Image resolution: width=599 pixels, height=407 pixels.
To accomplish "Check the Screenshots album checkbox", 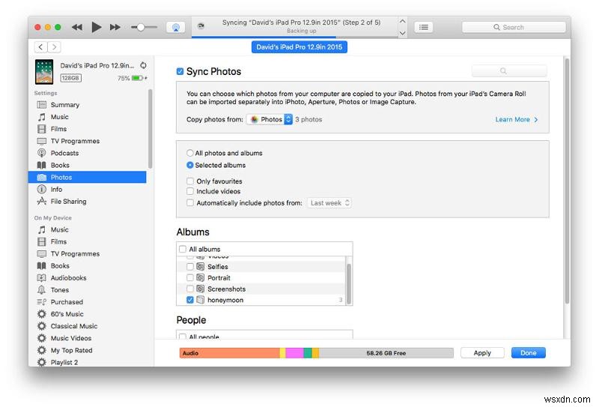I will (x=190, y=289).
